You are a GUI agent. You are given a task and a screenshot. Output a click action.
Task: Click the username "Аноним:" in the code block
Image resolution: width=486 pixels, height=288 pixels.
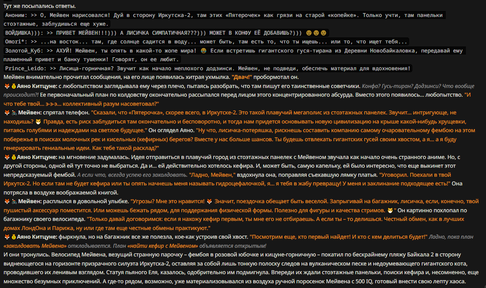click(x=16, y=15)
